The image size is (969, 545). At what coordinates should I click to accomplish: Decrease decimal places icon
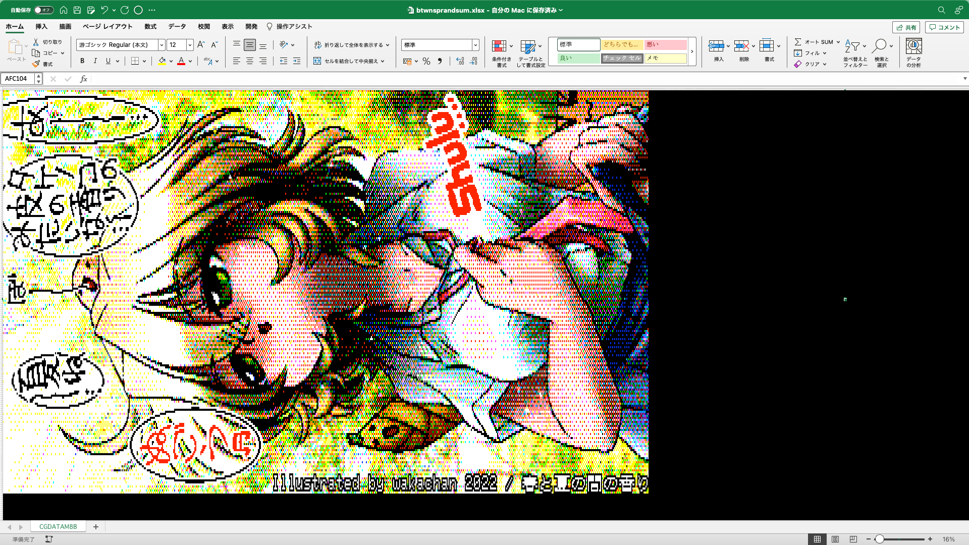[473, 61]
